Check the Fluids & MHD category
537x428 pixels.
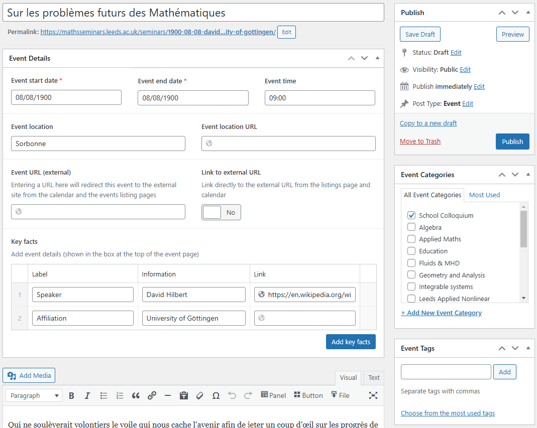point(411,263)
